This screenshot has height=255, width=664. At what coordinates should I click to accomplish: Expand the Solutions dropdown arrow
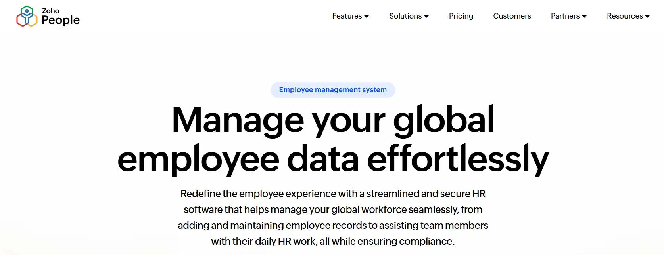tap(427, 17)
